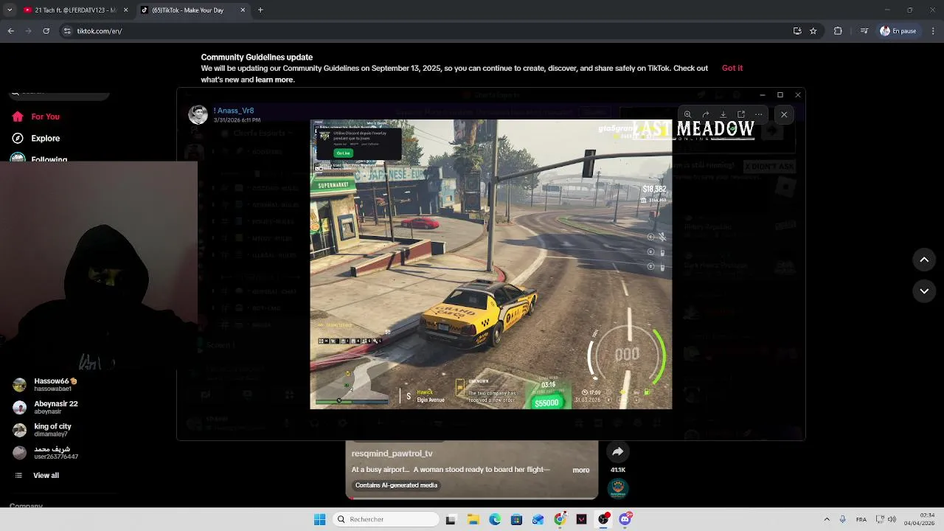This screenshot has height=531, width=944.
Task: Click the Rechercher taskbar search box
Action: [386, 519]
